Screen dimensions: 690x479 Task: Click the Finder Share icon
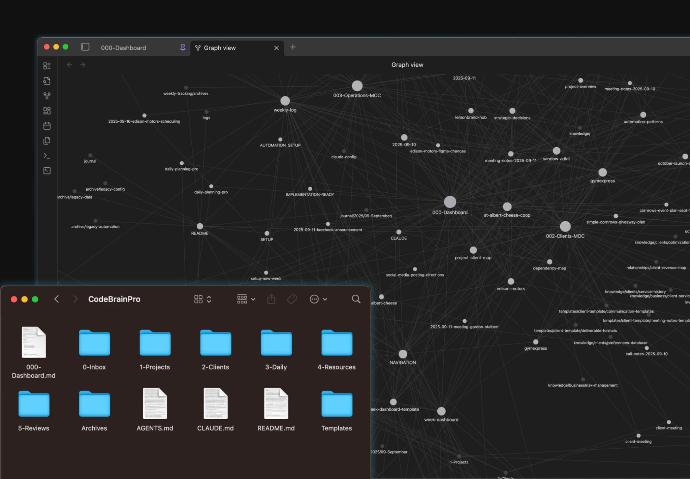pos(271,299)
